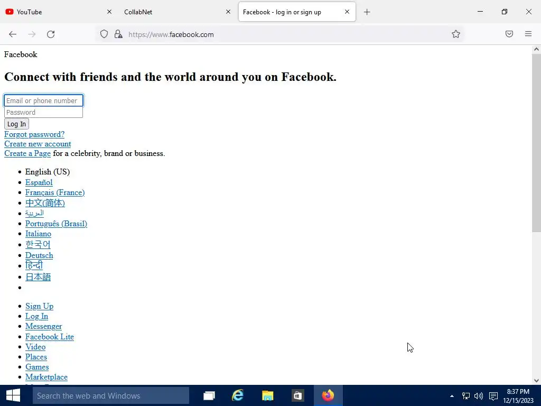Screen dimensions: 541x406
Task: Open the Facebook Lite link
Action: click(50, 337)
